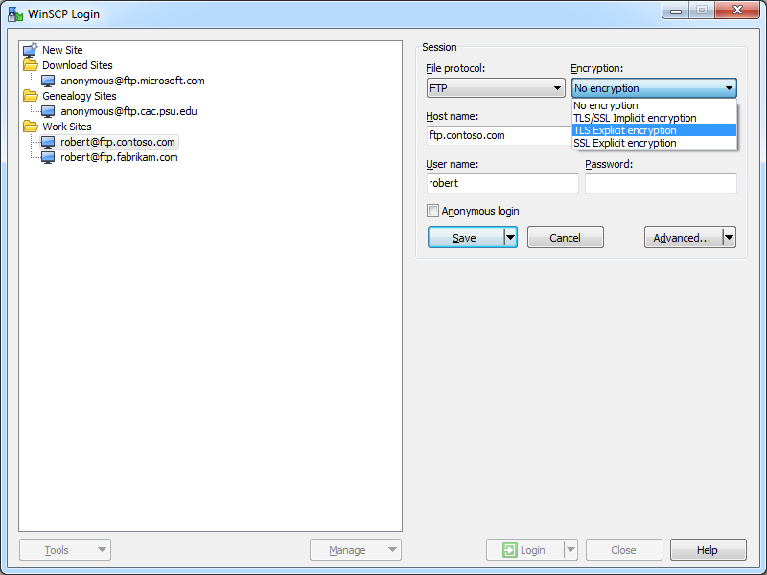Open the Advanced button dropdown arrow
767x575 pixels.
click(729, 238)
